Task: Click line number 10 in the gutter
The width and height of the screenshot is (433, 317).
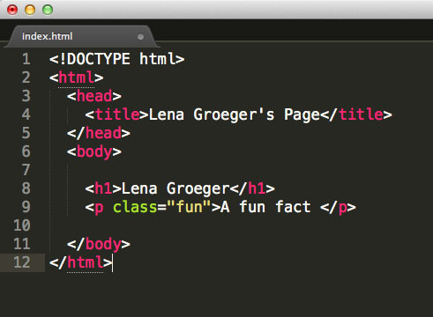Action: [x=22, y=225]
